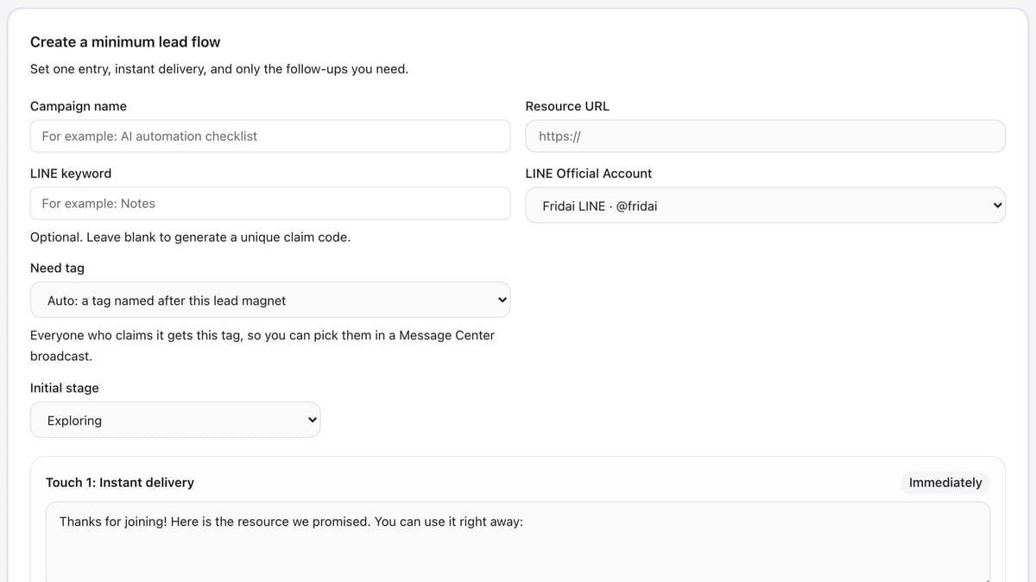Click the 'Optional. Leave blank' hint text

(190, 237)
